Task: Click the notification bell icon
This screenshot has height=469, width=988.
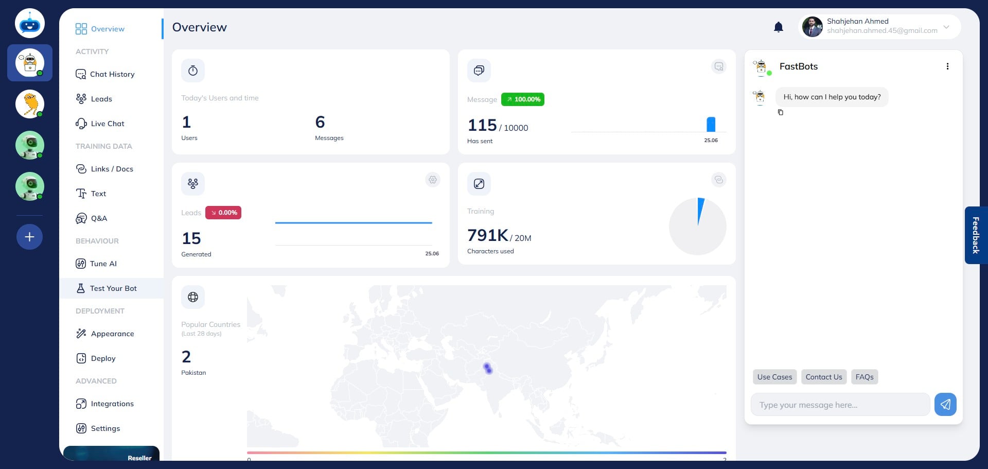Action: [x=778, y=27]
